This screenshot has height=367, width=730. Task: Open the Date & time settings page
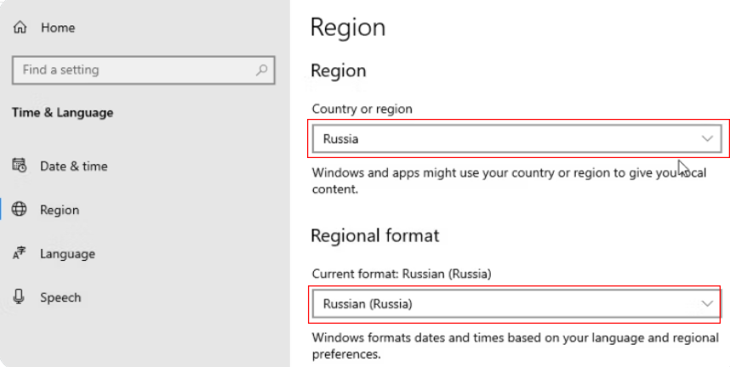(x=73, y=167)
